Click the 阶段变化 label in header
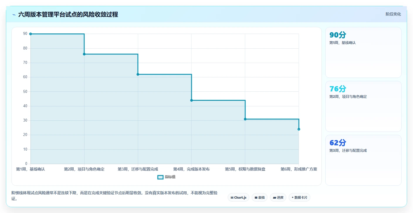 (x=393, y=14)
